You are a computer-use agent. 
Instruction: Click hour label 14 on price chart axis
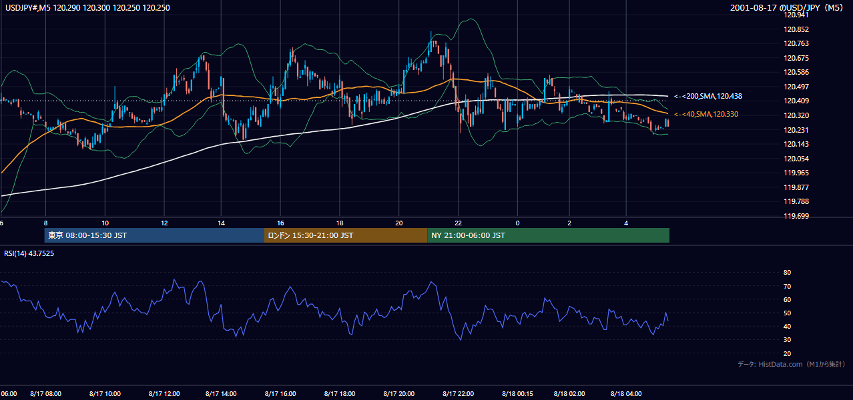click(x=221, y=223)
